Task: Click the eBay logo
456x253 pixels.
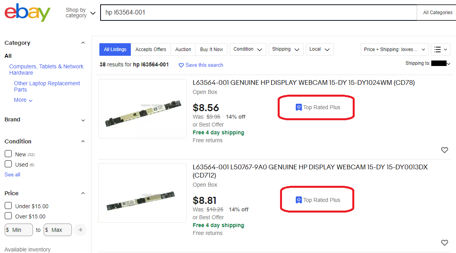Action: point(27,13)
